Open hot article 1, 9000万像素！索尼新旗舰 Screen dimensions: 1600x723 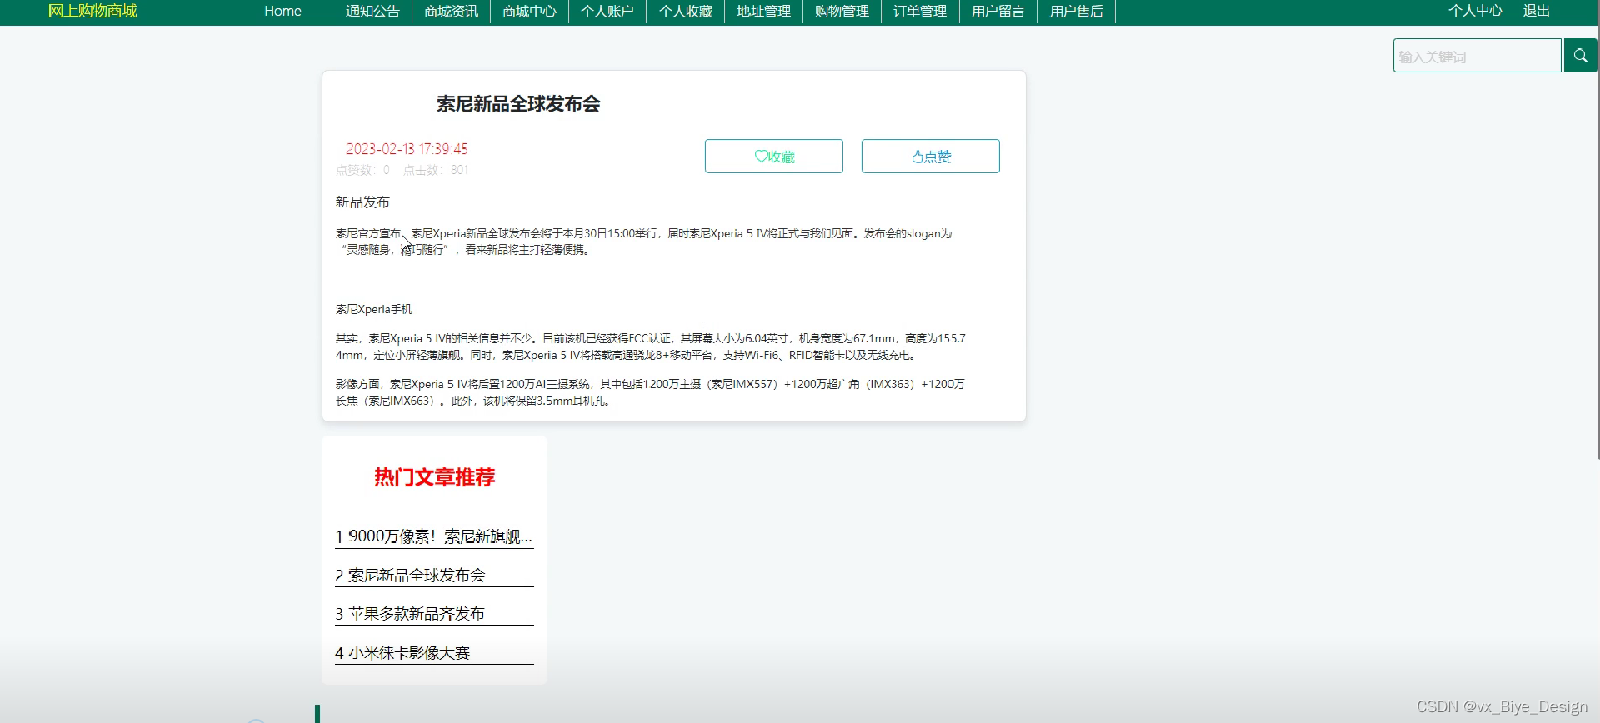pyautogui.click(x=434, y=536)
